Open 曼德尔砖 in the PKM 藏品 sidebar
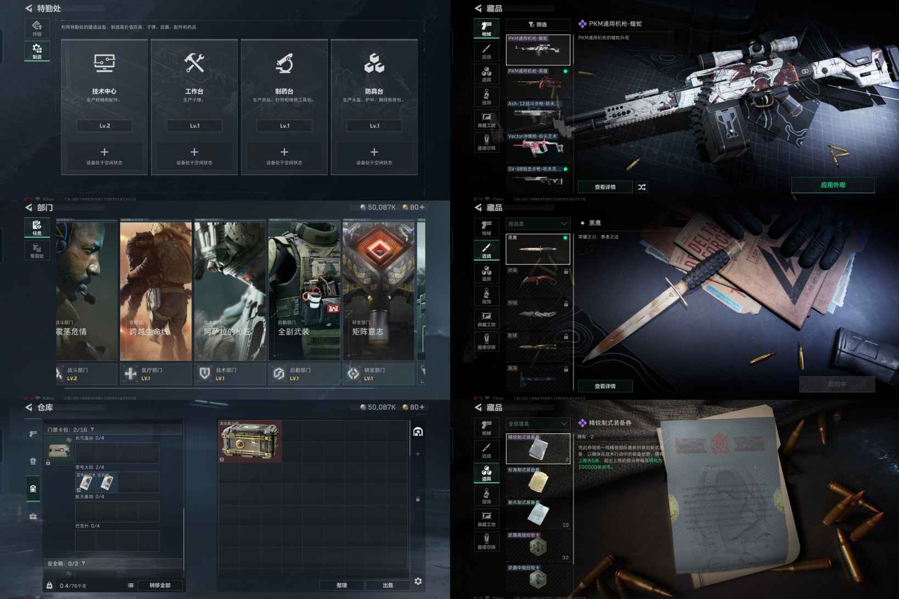Screen dimensions: 899x599 486,143
